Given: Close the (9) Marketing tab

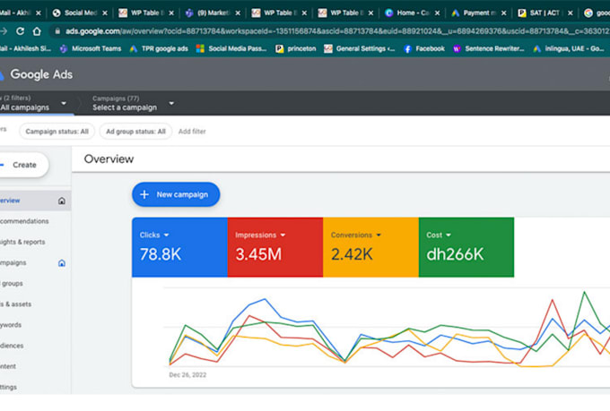Looking at the screenshot, I should coord(238,13).
